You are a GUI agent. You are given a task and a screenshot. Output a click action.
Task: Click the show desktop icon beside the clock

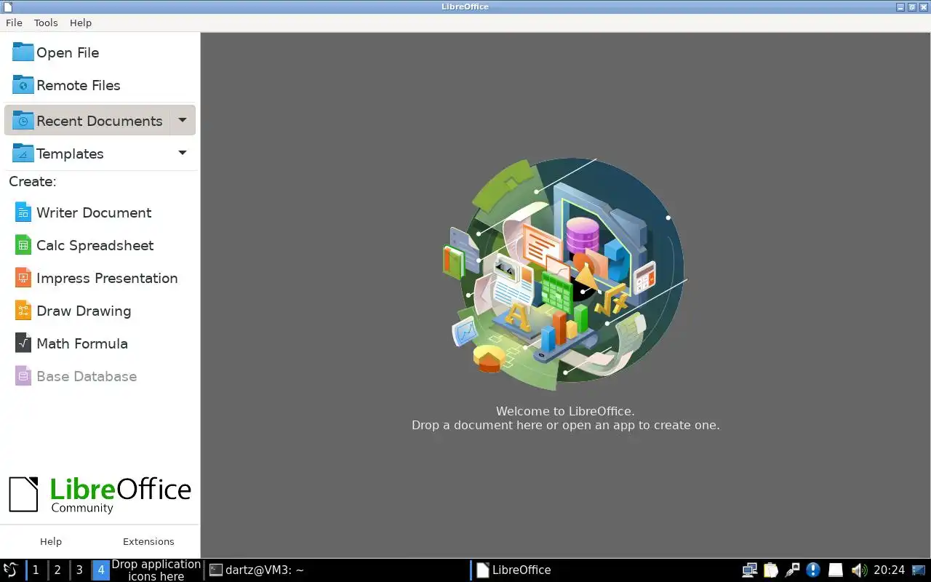coord(919,570)
